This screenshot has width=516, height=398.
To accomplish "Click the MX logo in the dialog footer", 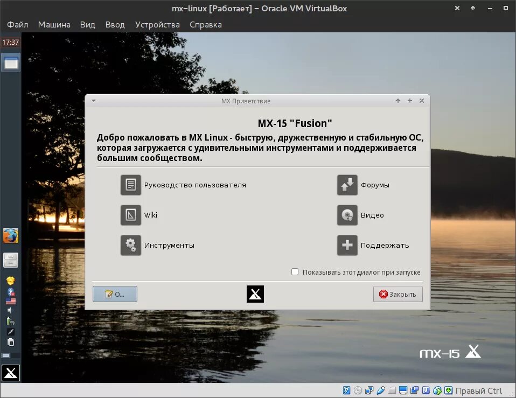I will click(x=255, y=294).
